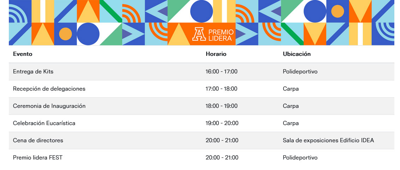Click Carpa location for Ceremonia de Inauguración
The width and height of the screenshot is (400, 170).
(291, 106)
